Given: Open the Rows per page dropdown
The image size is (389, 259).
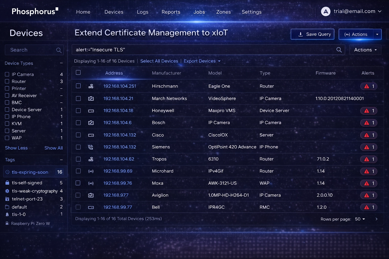Looking at the screenshot, I should click(x=360, y=219).
